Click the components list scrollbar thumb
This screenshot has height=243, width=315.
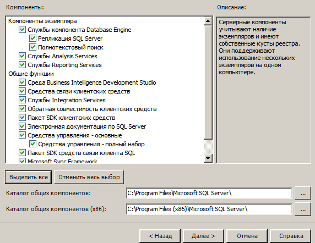(208, 82)
